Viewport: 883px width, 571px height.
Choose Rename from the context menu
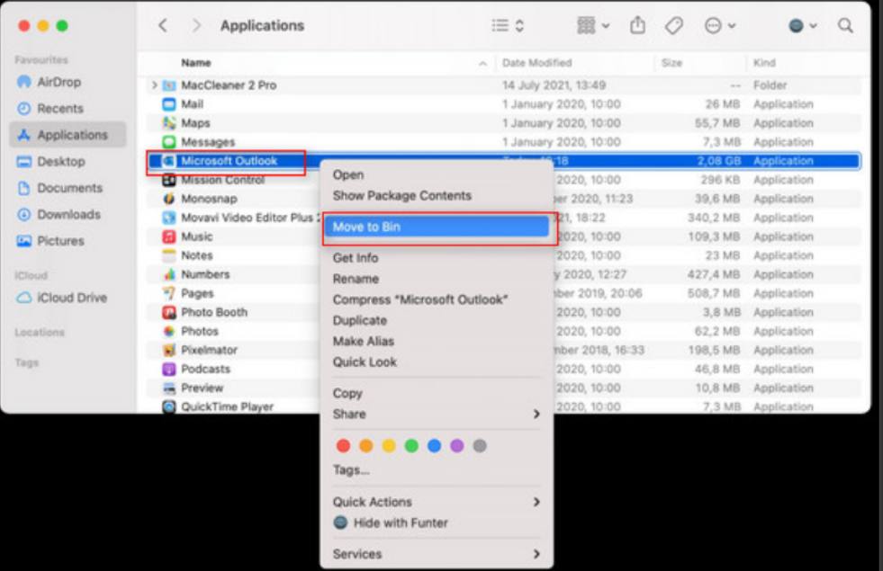pyautogui.click(x=437, y=279)
